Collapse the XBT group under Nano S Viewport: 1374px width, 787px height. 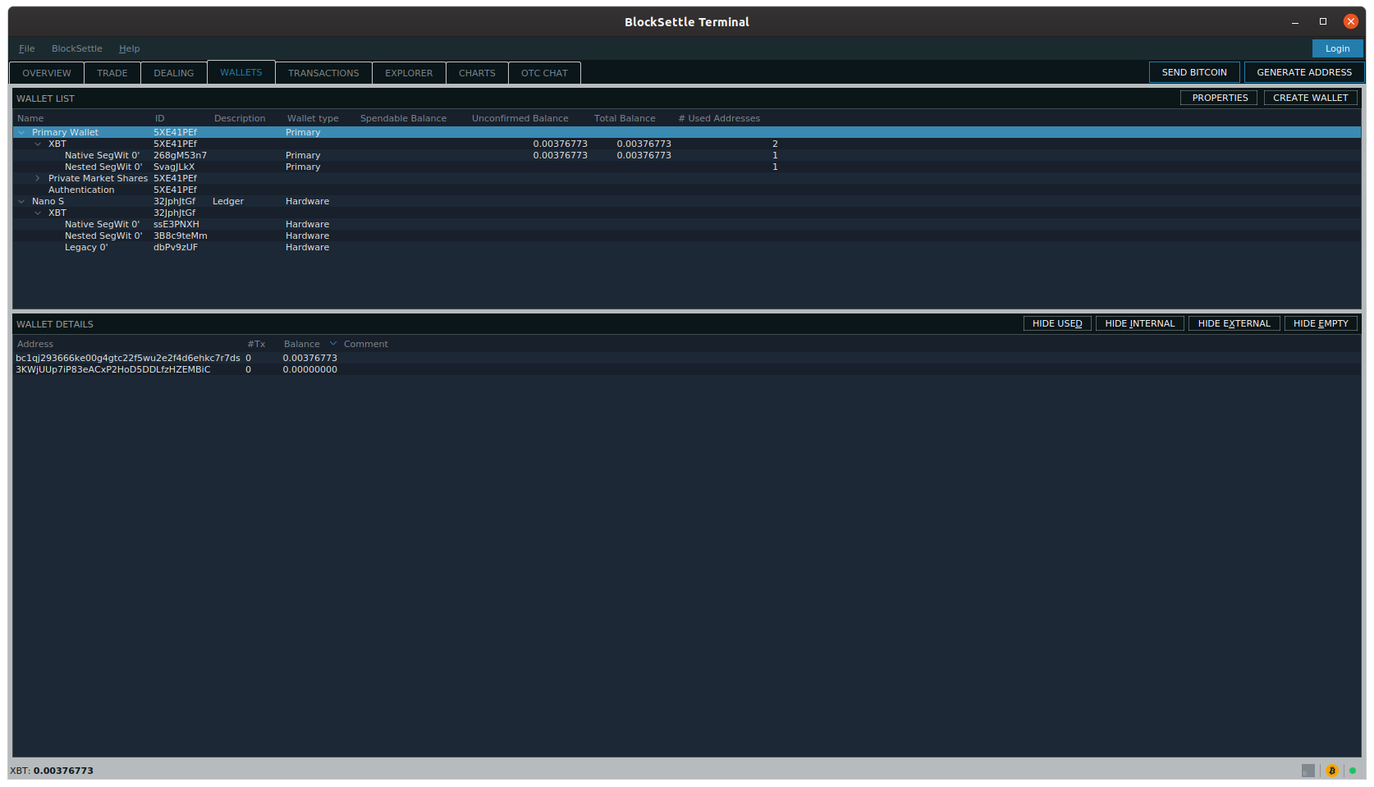tap(38, 213)
